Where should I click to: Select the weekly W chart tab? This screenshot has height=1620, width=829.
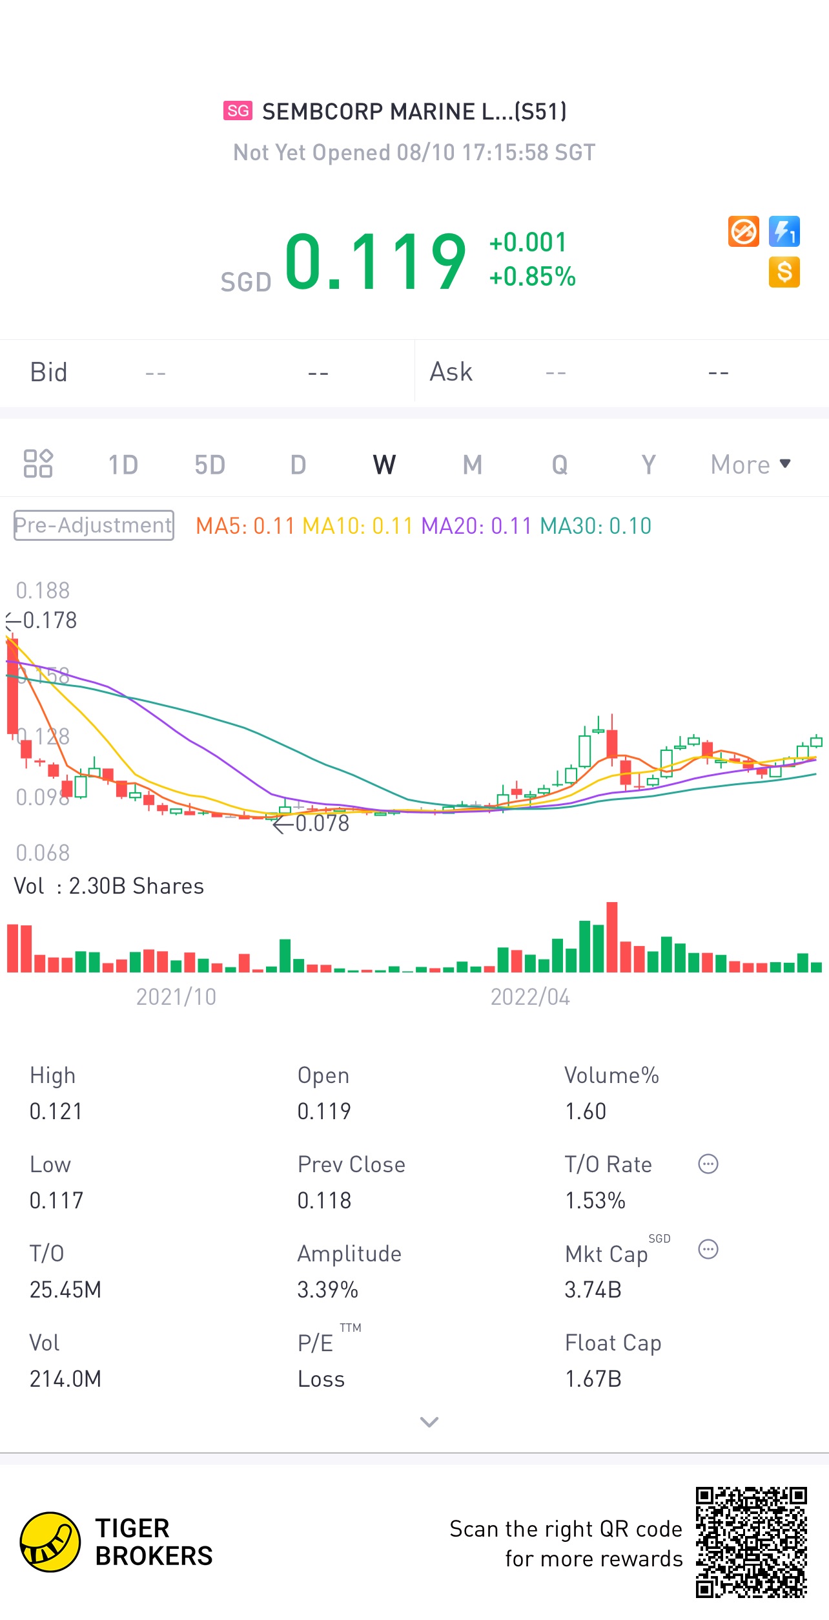click(384, 465)
